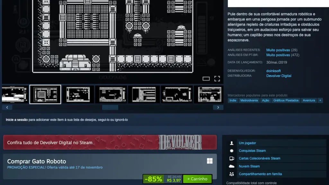This screenshot has width=329, height=185.
Task: Switch to theater view with the rectangle icon
Action: (206, 78)
